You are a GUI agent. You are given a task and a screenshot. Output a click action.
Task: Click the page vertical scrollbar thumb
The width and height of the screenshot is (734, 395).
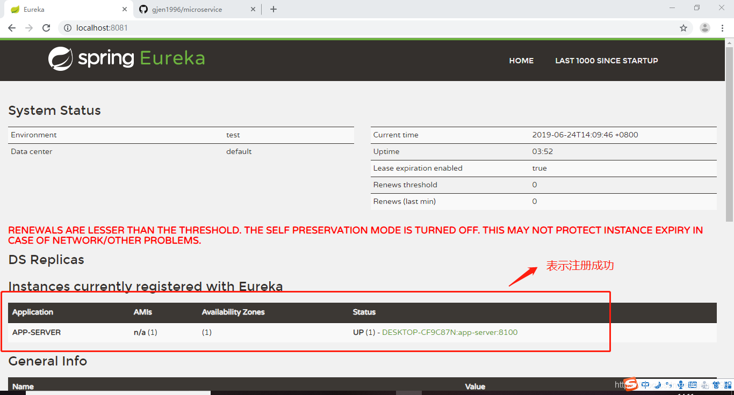tap(729, 134)
